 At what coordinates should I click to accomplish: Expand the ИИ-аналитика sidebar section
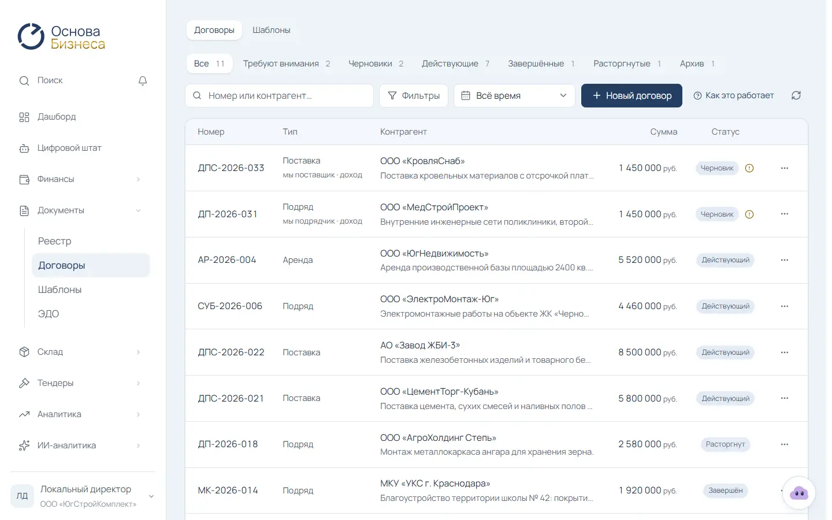80,445
